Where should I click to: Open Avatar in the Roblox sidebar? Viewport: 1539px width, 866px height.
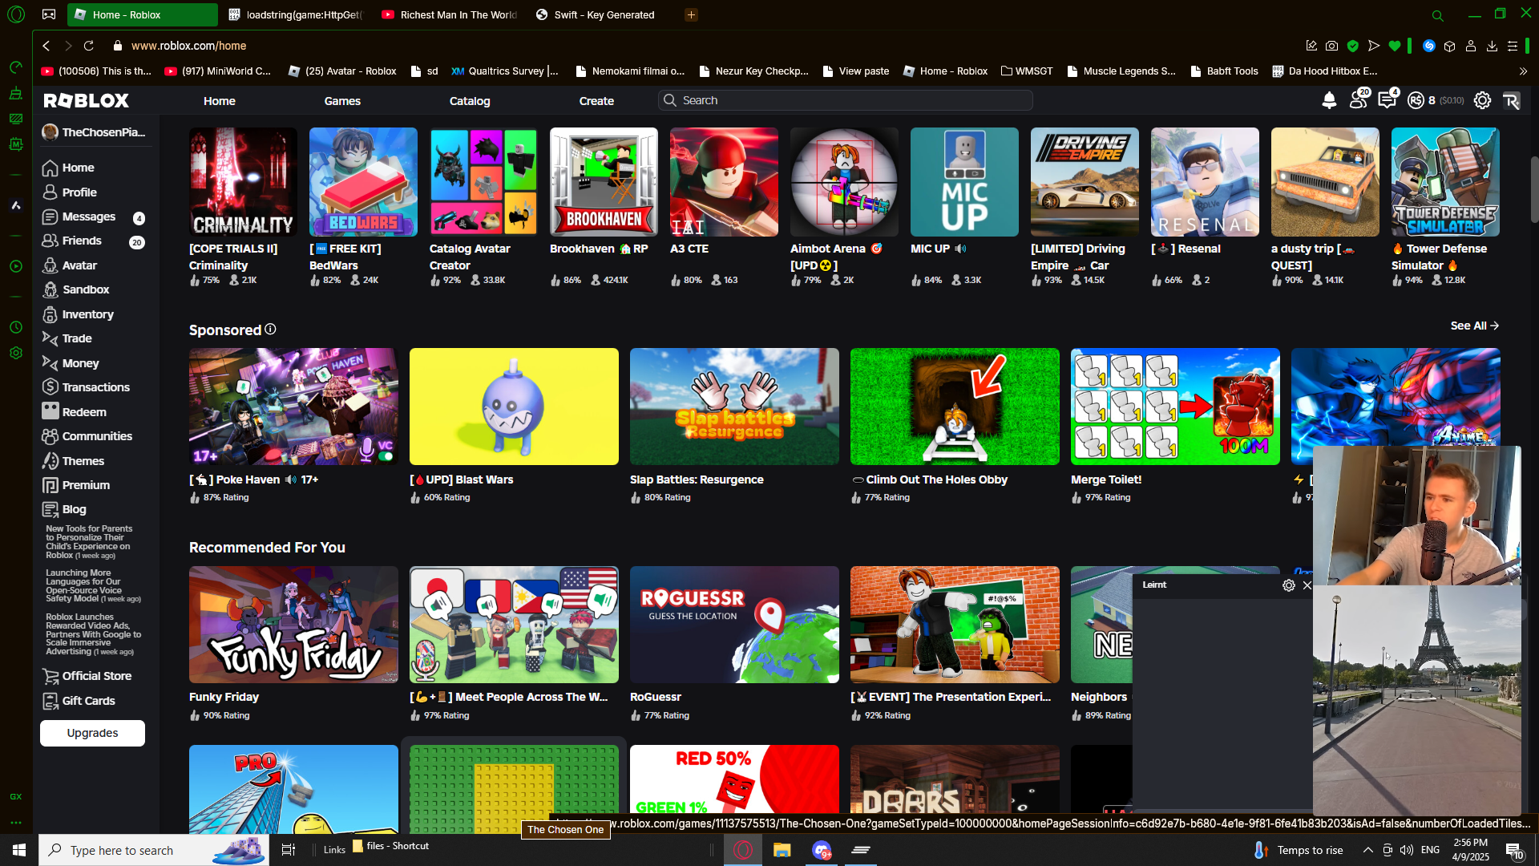point(79,265)
